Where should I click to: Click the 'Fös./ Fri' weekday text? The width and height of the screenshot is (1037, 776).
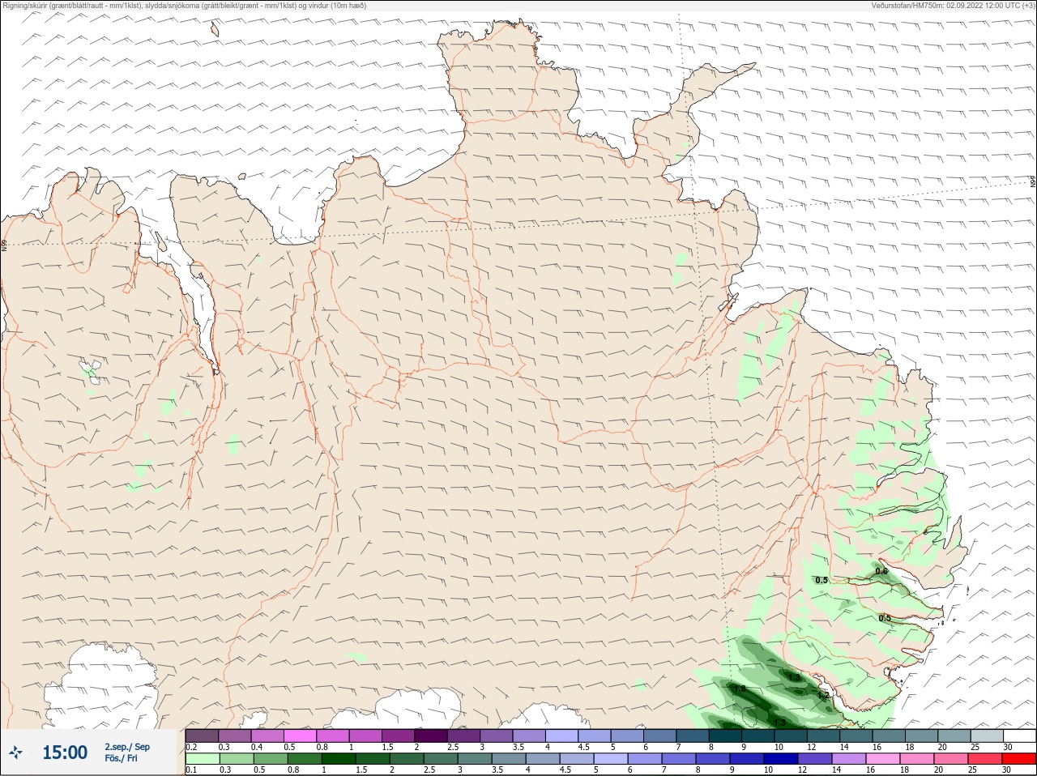pos(122,759)
